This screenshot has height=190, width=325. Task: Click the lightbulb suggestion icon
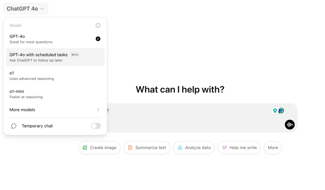[275, 111]
